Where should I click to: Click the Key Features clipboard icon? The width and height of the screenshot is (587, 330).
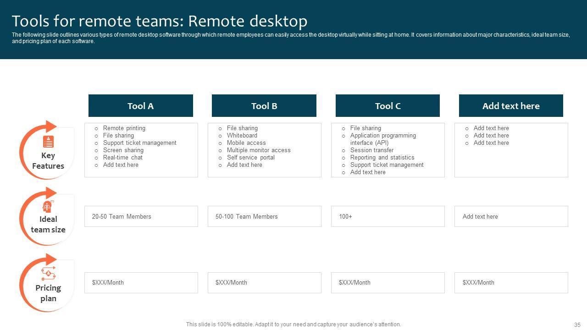point(48,142)
